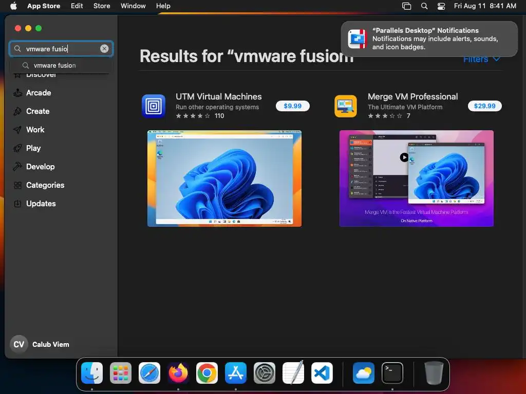526x394 pixels.
Task: Clear the search field with the X button
Action: click(104, 49)
